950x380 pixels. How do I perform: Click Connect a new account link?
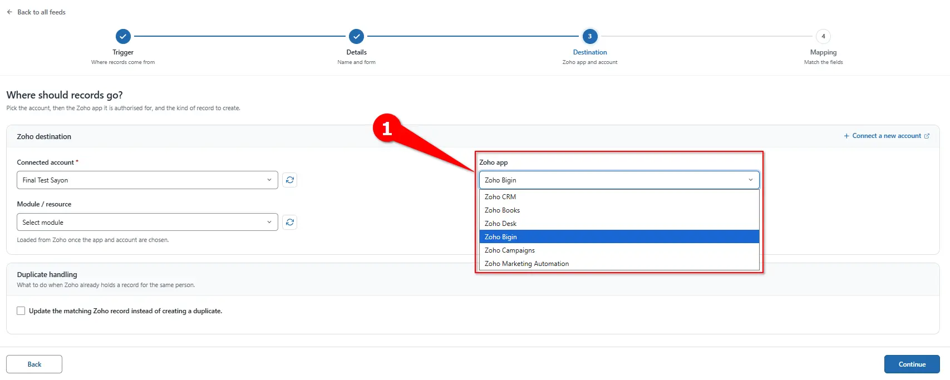pyautogui.click(x=887, y=136)
